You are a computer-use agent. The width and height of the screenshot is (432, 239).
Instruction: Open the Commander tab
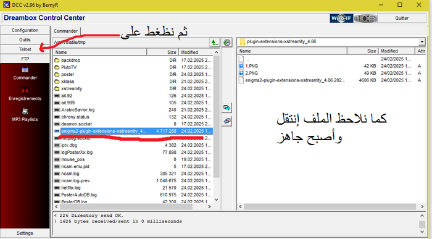65,31
